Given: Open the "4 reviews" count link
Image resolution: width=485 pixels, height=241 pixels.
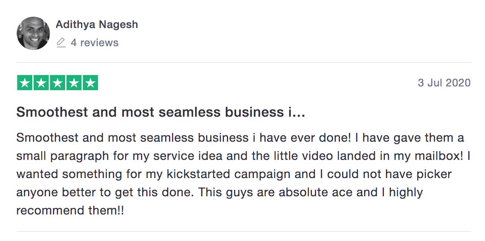Looking at the screenshot, I should pyautogui.click(x=94, y=43).
